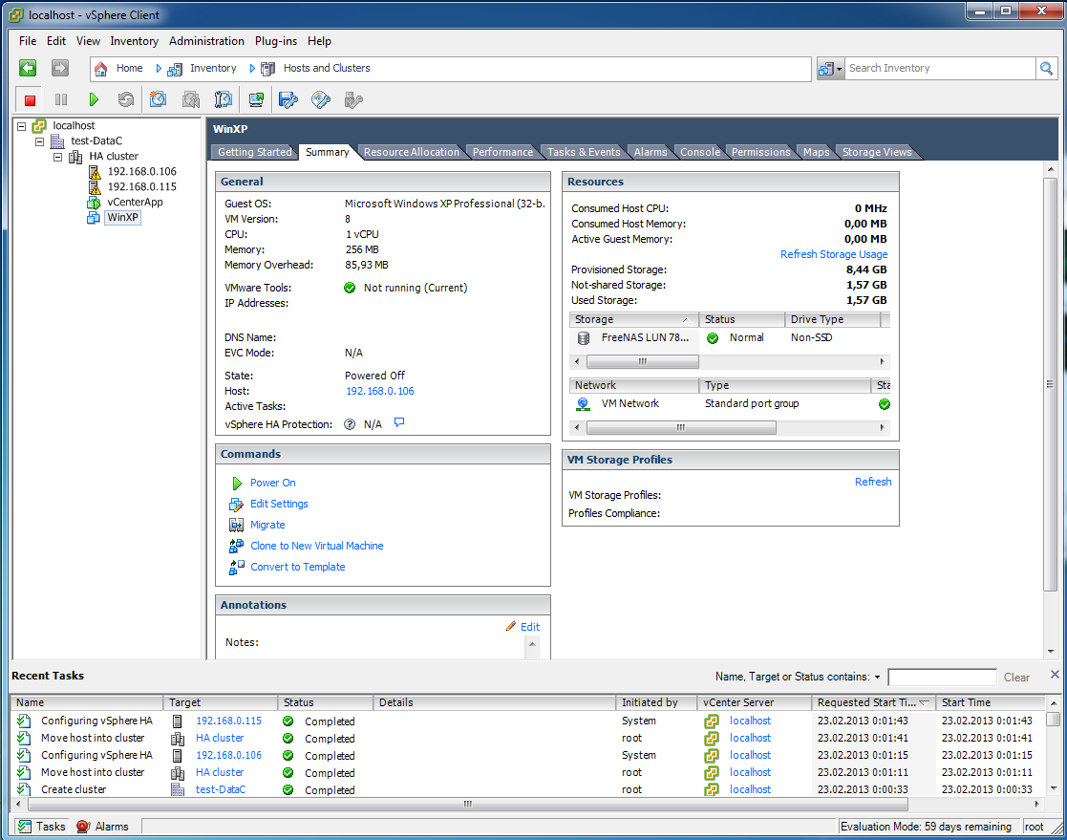The height and width of the screenshot is (840, 1067).
Task: Click the Requested Start Time sort arrow
Action: 924,702
